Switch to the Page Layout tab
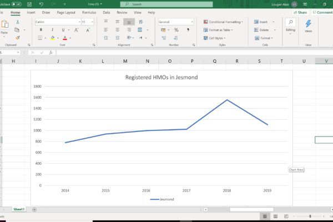Image resolution: width=333 pixels, height=222 pixels. 66,12
